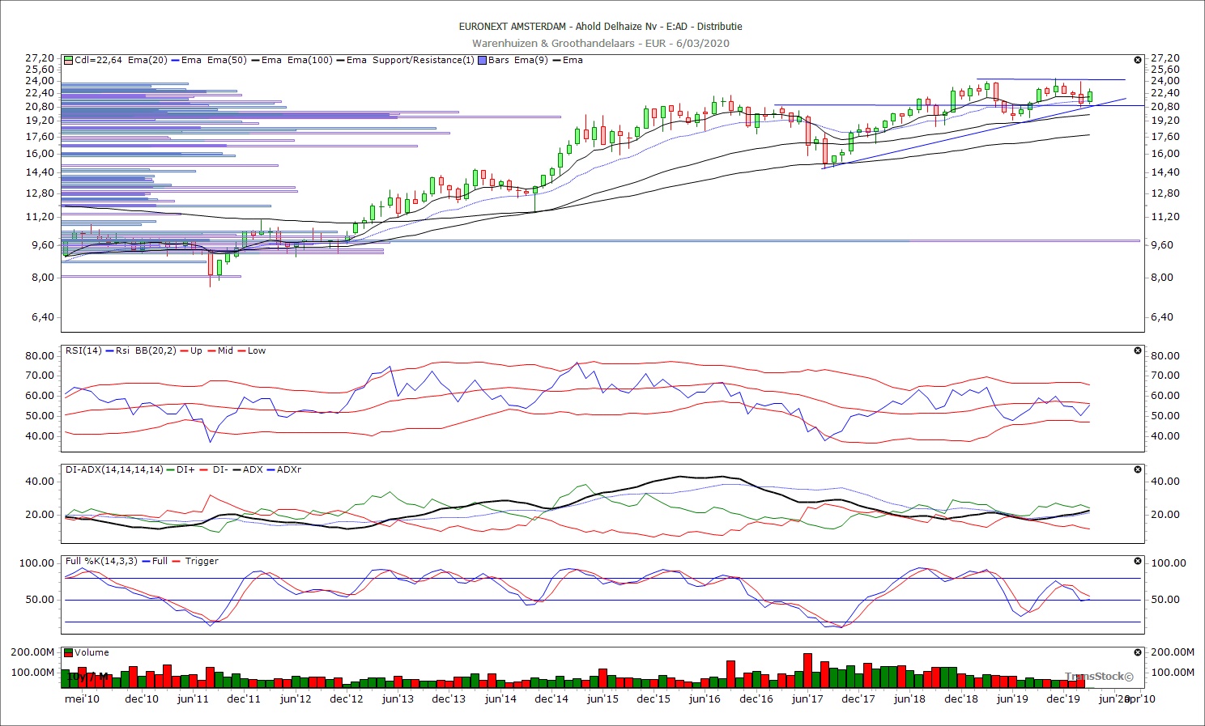Viewport: 1205px width, 726px height.
Task: Click the dec'11 date label
Action: tap(244, 699)
